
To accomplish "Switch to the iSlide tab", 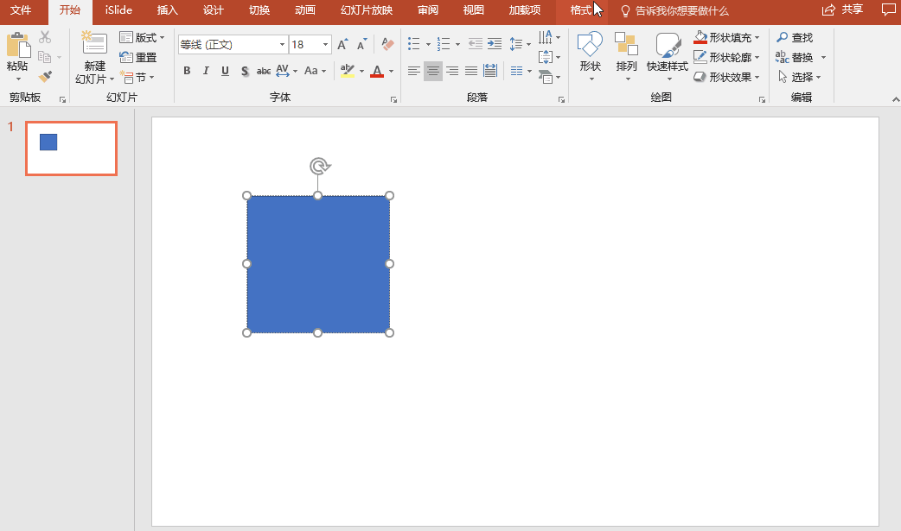I will click(118, 10).
